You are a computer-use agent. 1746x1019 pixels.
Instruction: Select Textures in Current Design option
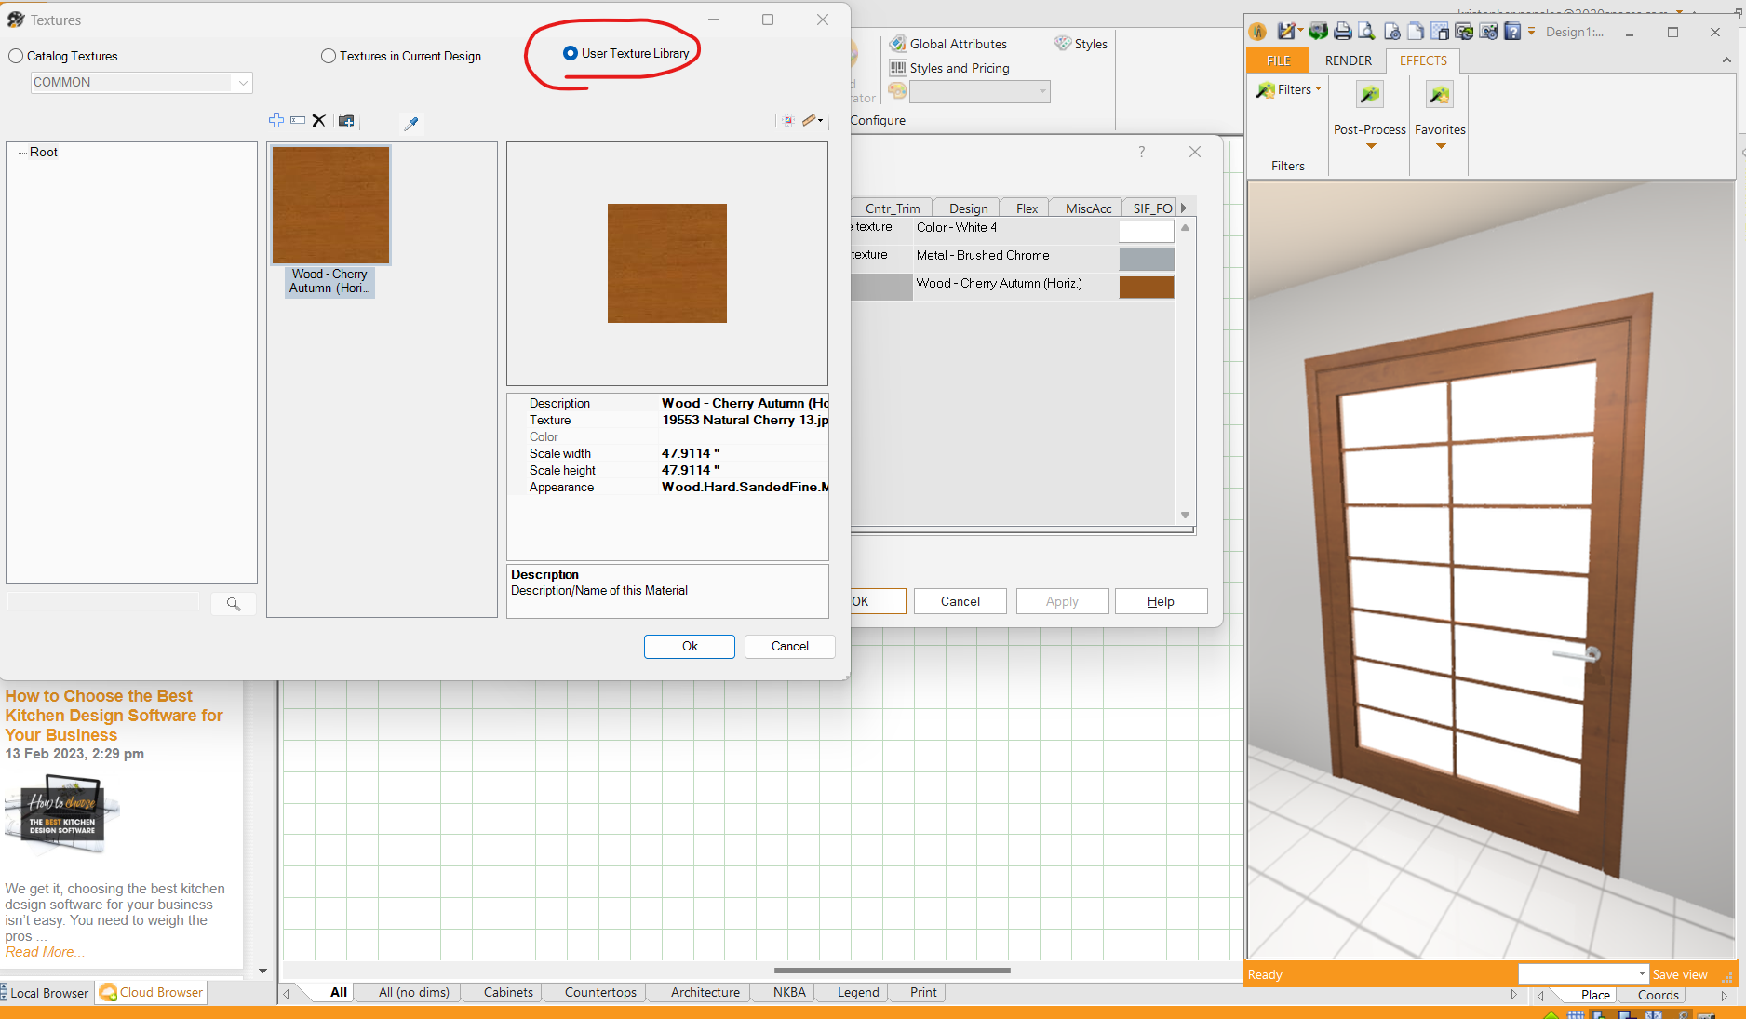329,56
